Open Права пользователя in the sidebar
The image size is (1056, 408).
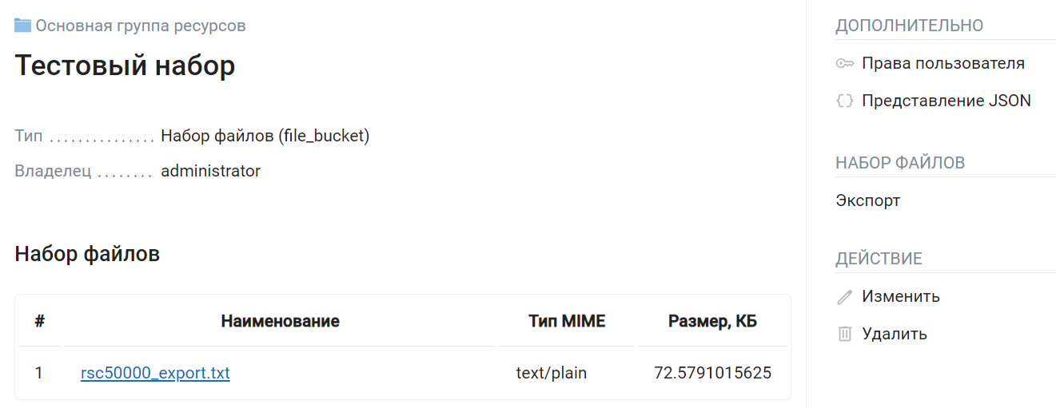[943, 64]
